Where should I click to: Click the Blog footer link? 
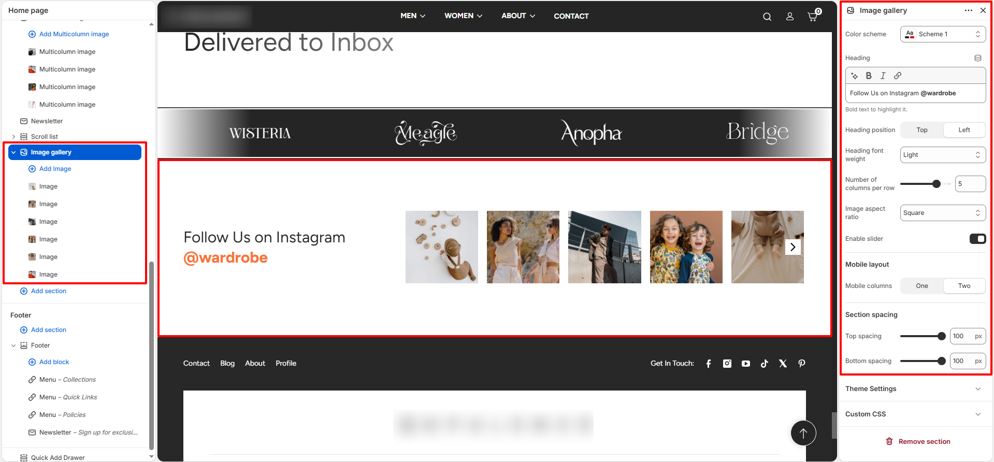pyautogui.click(x=227, y=364)
